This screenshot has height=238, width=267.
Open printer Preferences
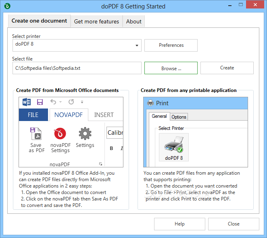(x=171, y=45)
